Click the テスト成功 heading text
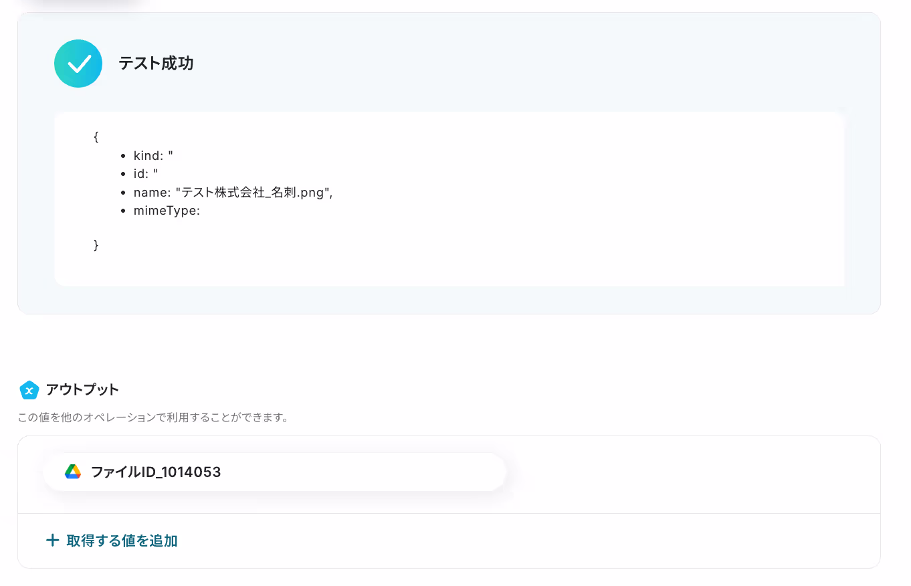The width and height of the screenshot is (911, 586). point(156,64)
